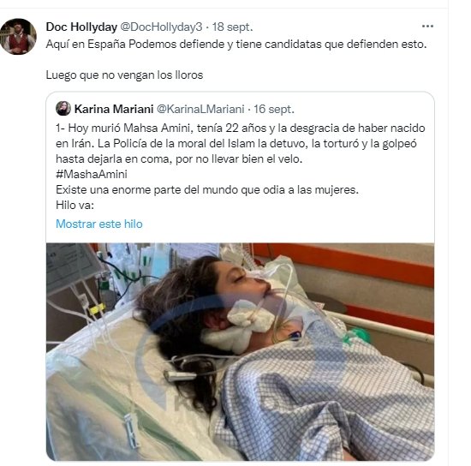Click the 16 sept. date on quoted tweet
The height and width of the screenshot is (466, 471).
[274, 109]
